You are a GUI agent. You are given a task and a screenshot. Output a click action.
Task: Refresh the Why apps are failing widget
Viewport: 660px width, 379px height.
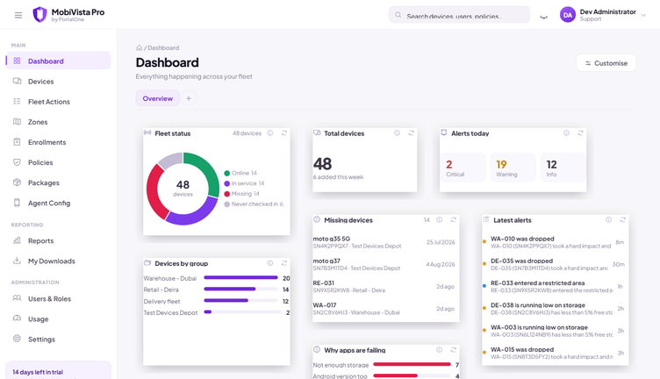point(454,349)
